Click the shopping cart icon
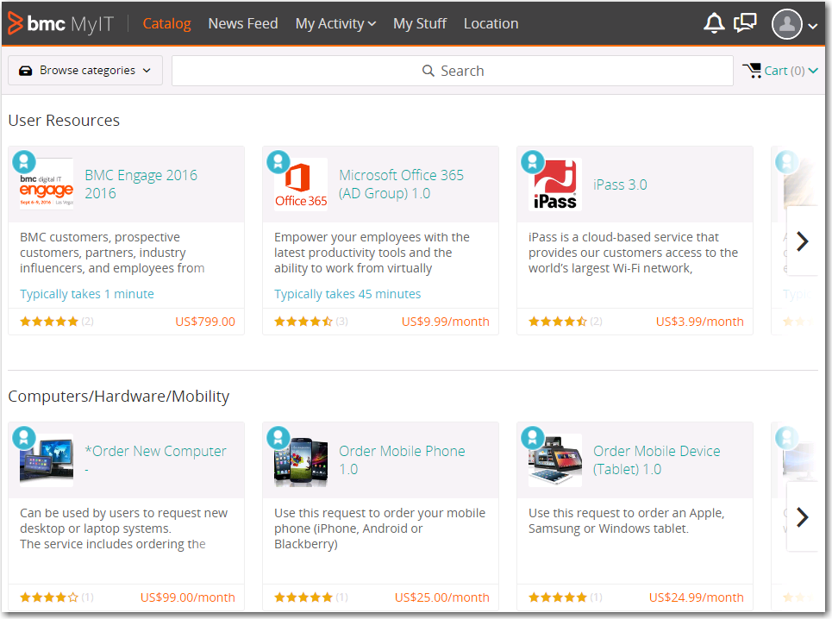The width and height of the screenshot is (832, 619). tap(752, 71)
